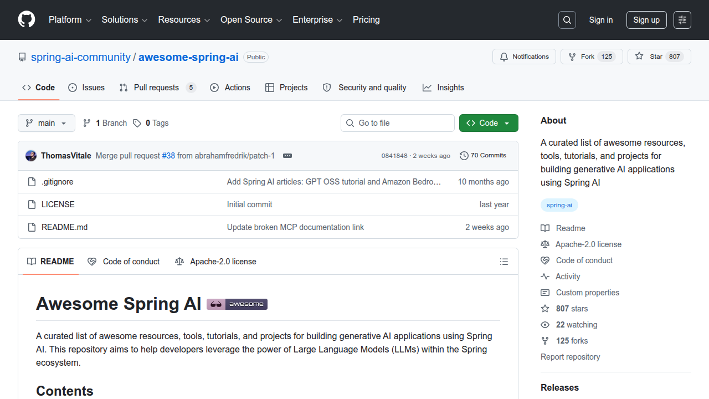
Task: Select Code of conduct tab in viewer
Action: (x=124, y=262)
